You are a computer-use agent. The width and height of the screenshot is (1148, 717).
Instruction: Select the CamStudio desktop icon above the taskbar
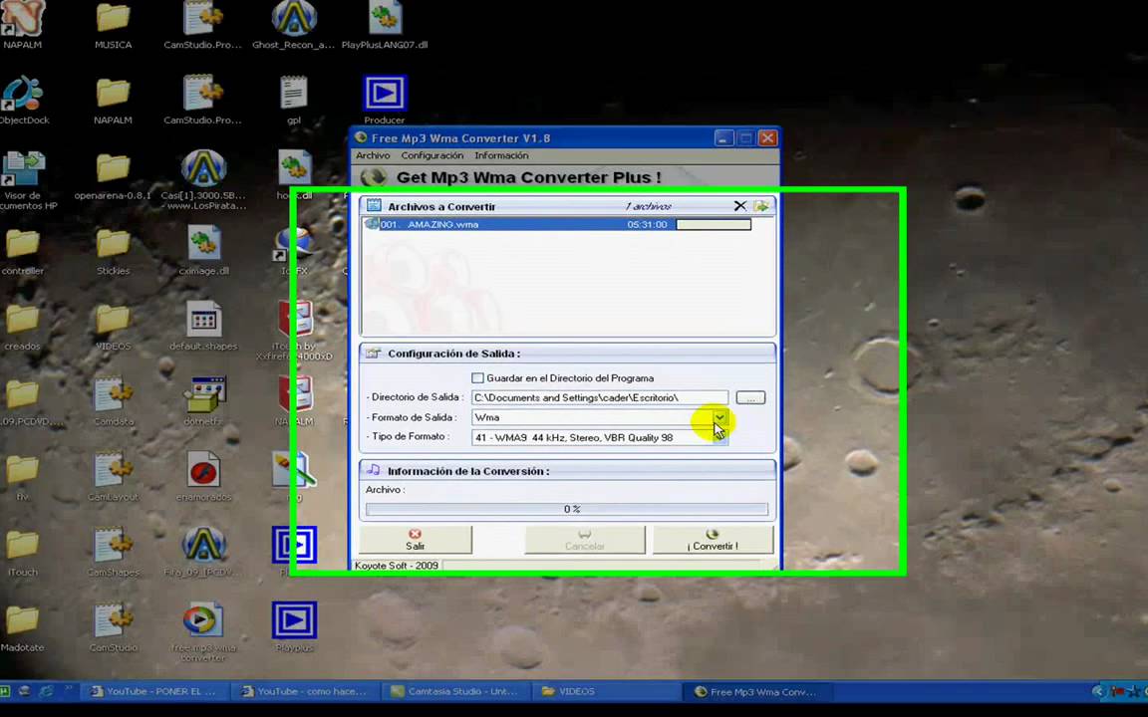[x=113, y=621]
